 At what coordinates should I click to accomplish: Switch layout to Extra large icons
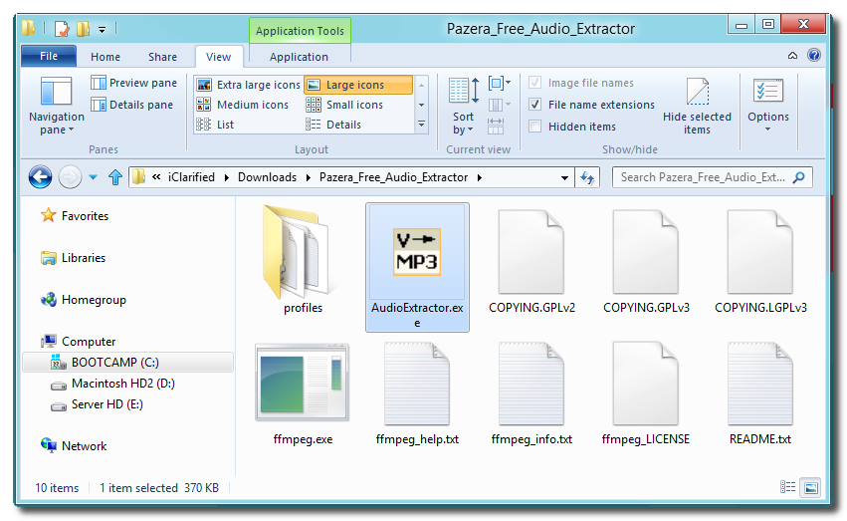point(249,85)
